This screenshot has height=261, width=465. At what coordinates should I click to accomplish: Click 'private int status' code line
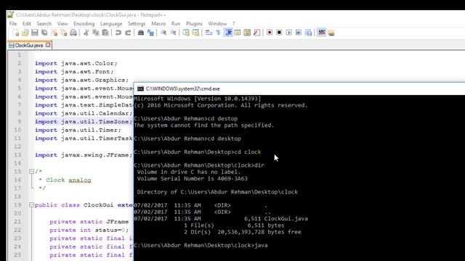coord(89,230)
